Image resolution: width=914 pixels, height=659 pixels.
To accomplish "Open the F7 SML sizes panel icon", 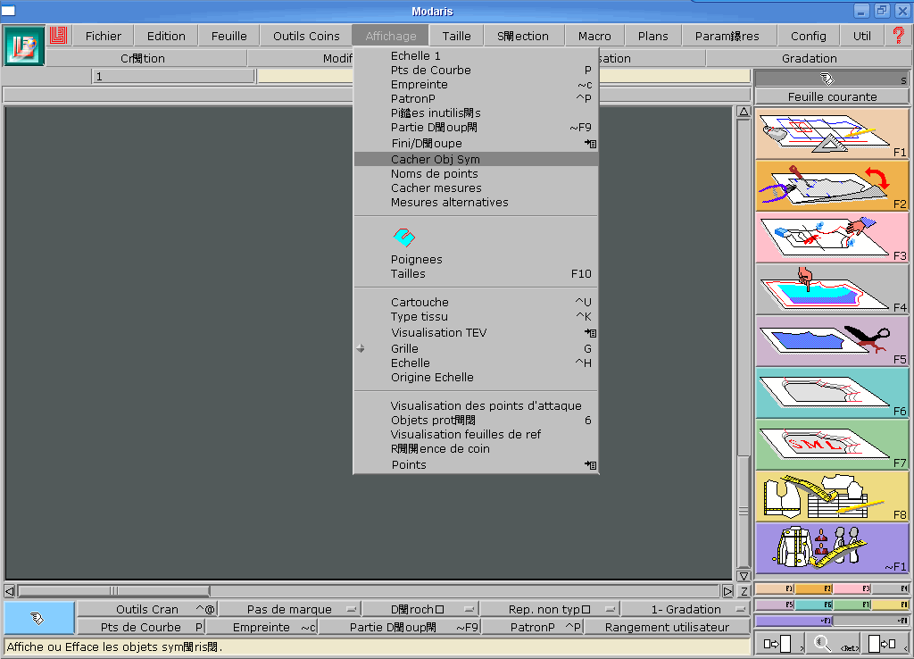I will (x=832, y=445).
